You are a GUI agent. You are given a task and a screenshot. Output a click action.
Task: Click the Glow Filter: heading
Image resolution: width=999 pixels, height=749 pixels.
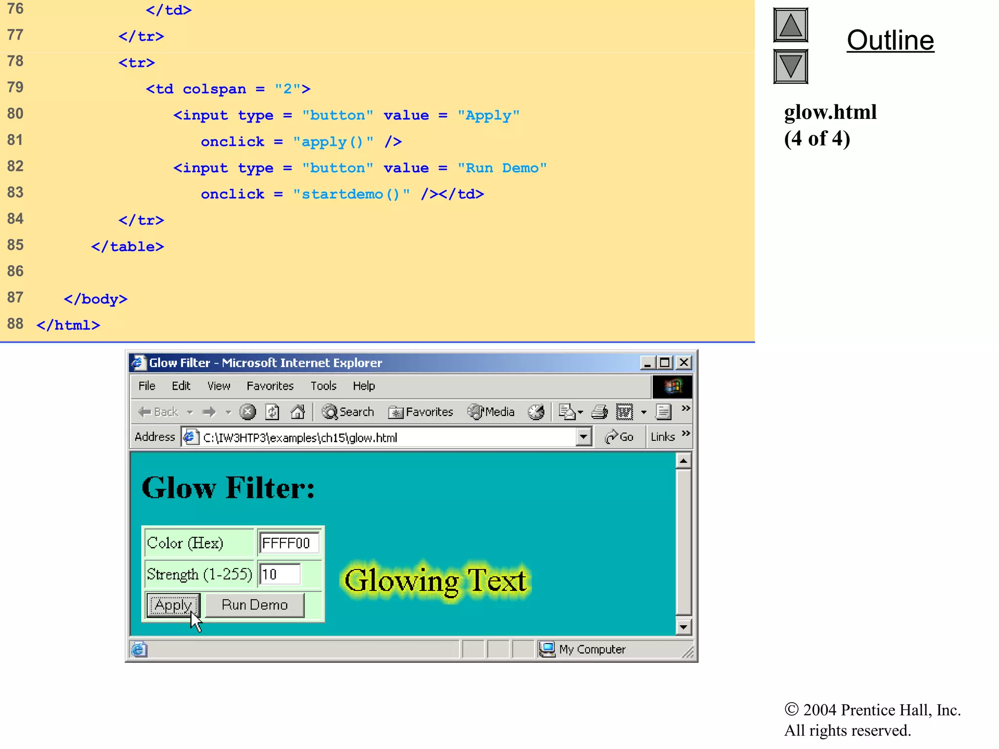pyautogui.click(x=228, y=488)
